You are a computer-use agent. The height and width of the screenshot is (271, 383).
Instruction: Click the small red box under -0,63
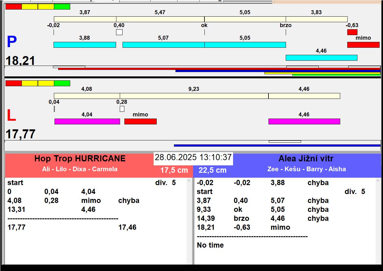(352, 32)
